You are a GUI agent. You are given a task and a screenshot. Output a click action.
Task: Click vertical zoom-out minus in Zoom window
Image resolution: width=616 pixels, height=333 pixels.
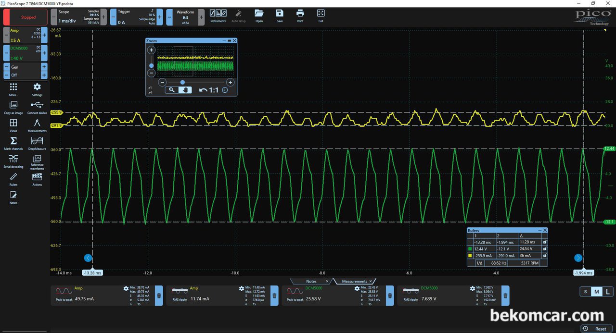tap(151, 74)
